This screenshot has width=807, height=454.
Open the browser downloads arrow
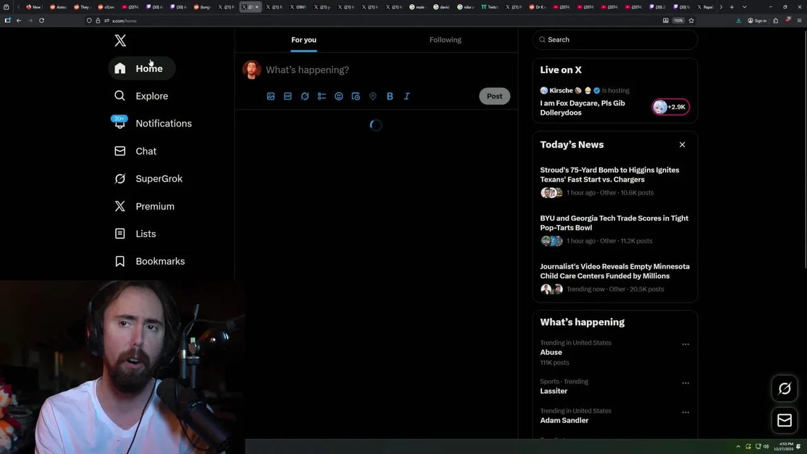(739, 21)
